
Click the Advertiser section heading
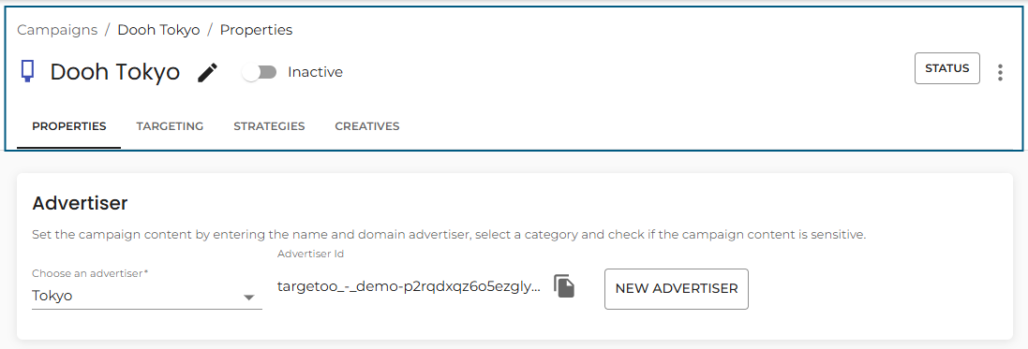click(80, 203)
